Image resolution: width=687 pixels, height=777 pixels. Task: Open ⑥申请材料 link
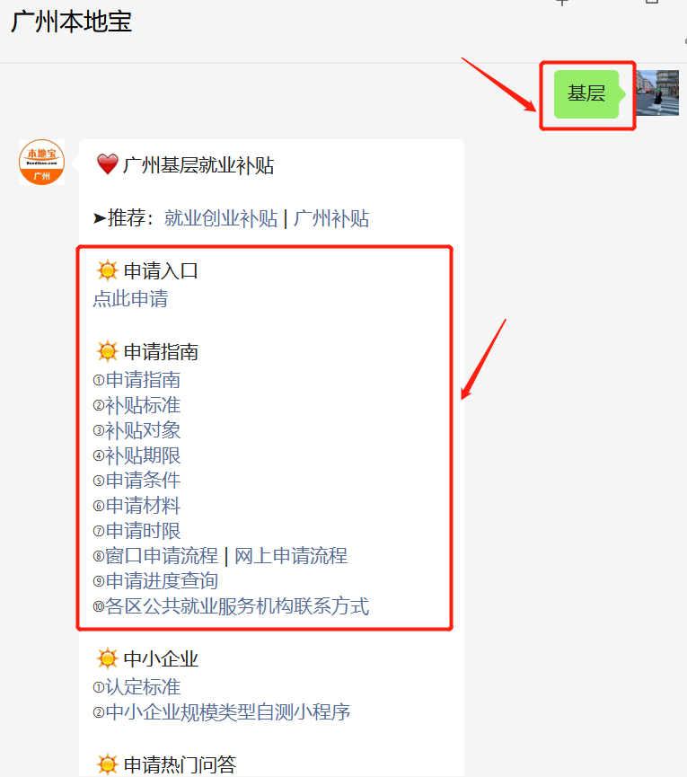pos(137,506)
